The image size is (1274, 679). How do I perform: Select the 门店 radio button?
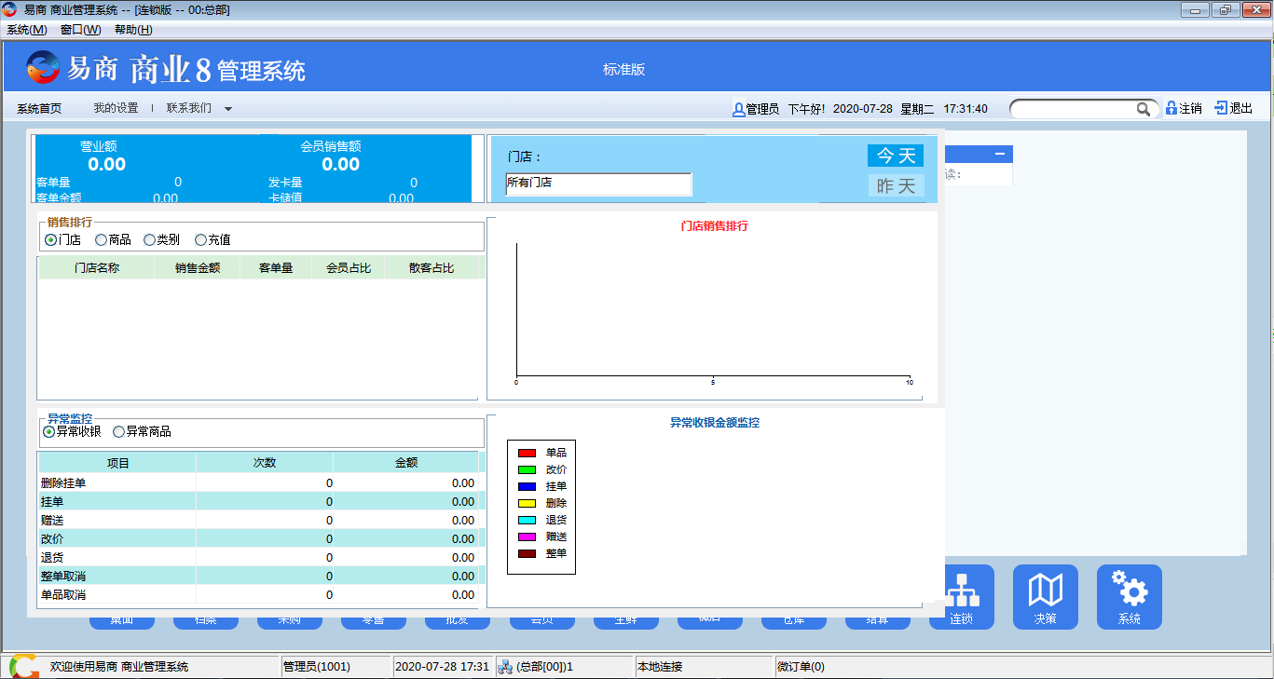pos(50,239)
